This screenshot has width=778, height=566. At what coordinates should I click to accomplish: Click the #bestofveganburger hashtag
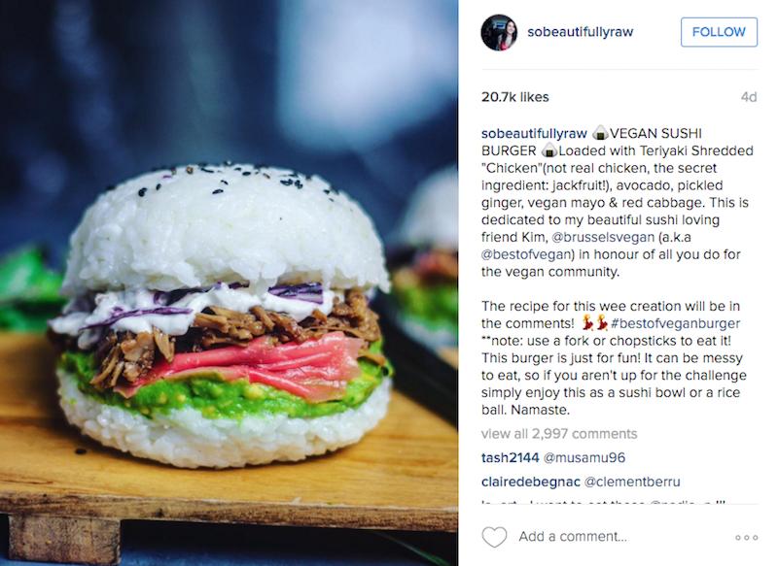pyautogui.click(x=675, y=323)
